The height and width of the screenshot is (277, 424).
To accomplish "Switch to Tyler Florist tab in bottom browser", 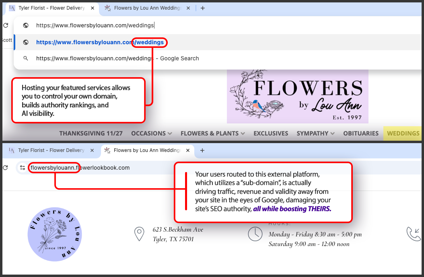I will click(51, 150).
